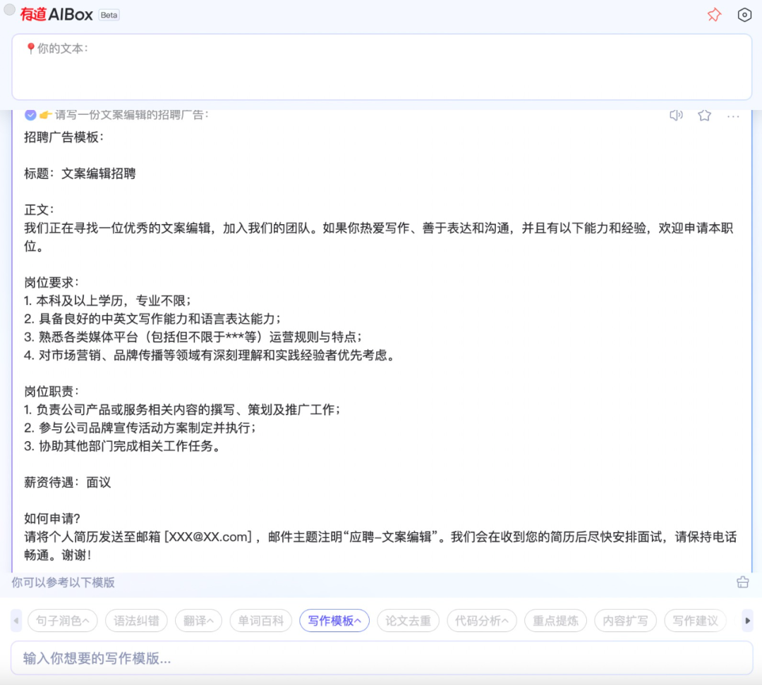This screenshot has width=762, height=685.
Task: Select the 单词百科 function
Action: tap(260, 620)
